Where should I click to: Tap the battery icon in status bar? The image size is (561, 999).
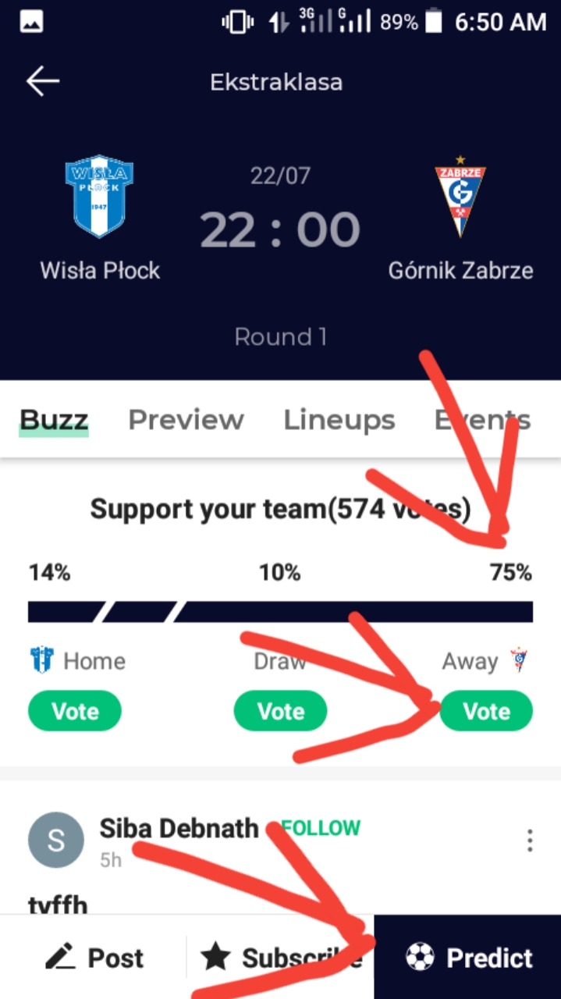pyautogui.click(x=435, y=23)
